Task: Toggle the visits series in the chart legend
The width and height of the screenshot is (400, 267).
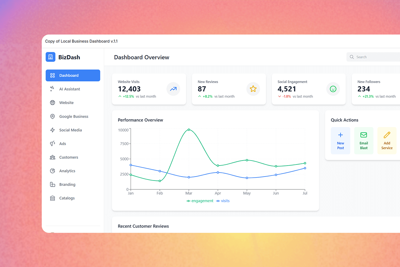Action: click(x=223, y=201)
